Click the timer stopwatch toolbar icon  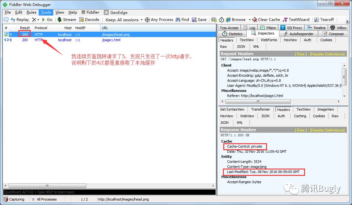[221, 20]
